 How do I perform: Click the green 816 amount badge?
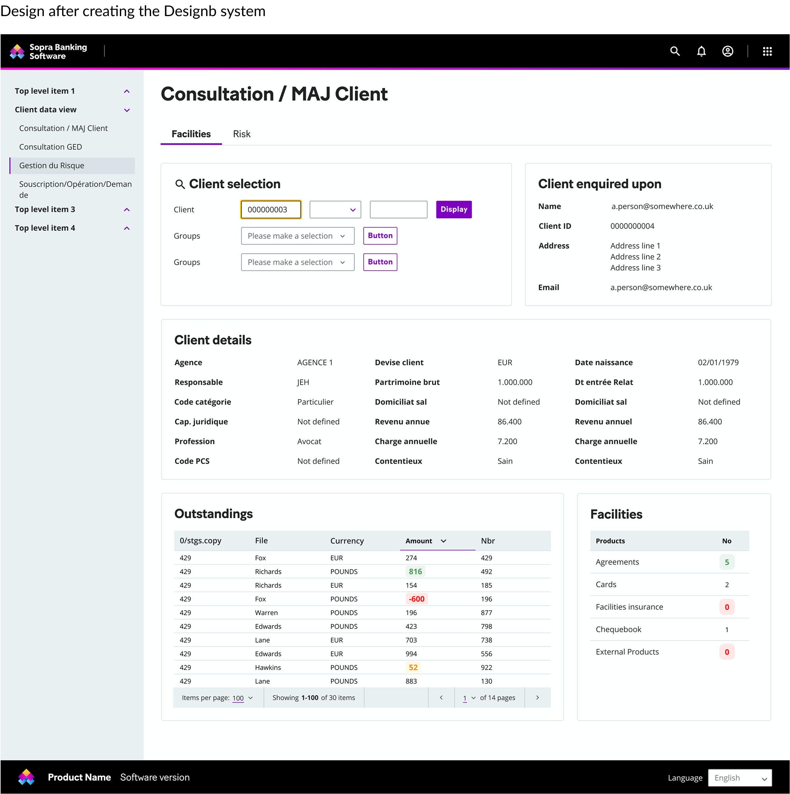pos(415,571)
